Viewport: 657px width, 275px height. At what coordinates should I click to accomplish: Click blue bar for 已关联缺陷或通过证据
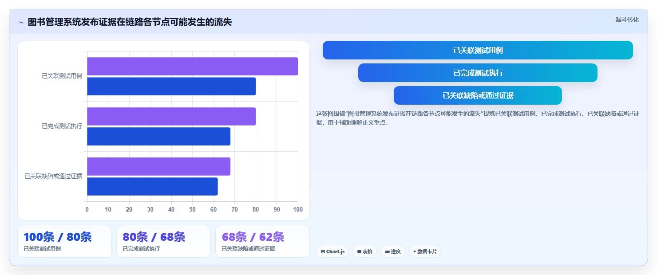pos(152,186)
